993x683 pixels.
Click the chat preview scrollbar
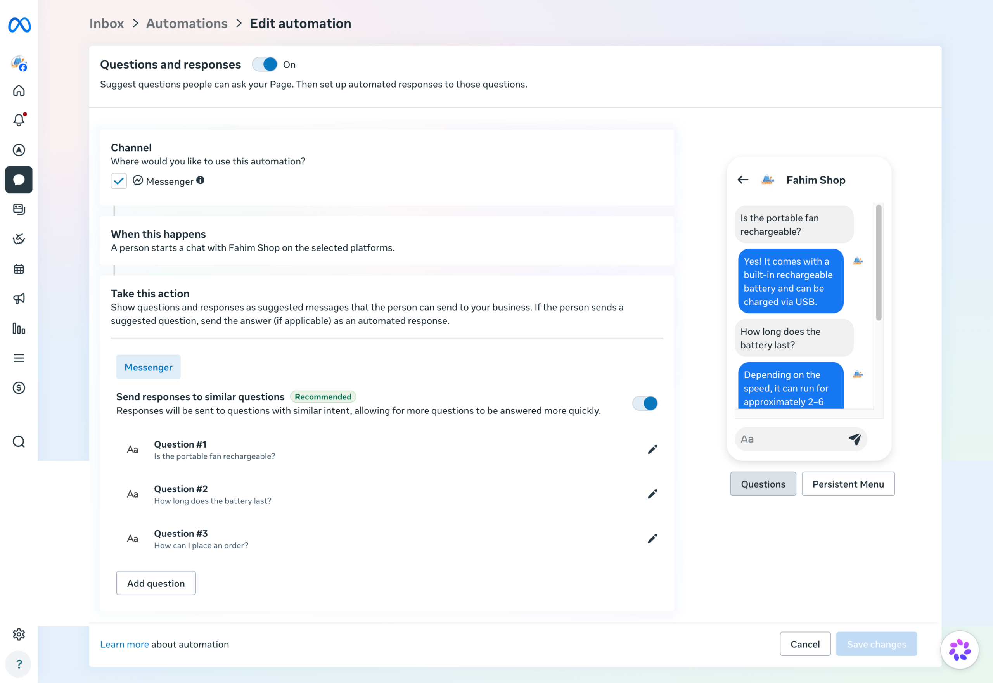tap(878, 262)
